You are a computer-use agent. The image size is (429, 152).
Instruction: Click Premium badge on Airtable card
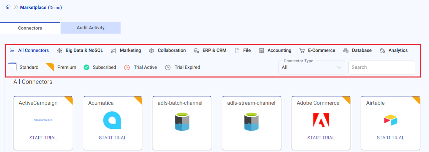click(417, 100)
